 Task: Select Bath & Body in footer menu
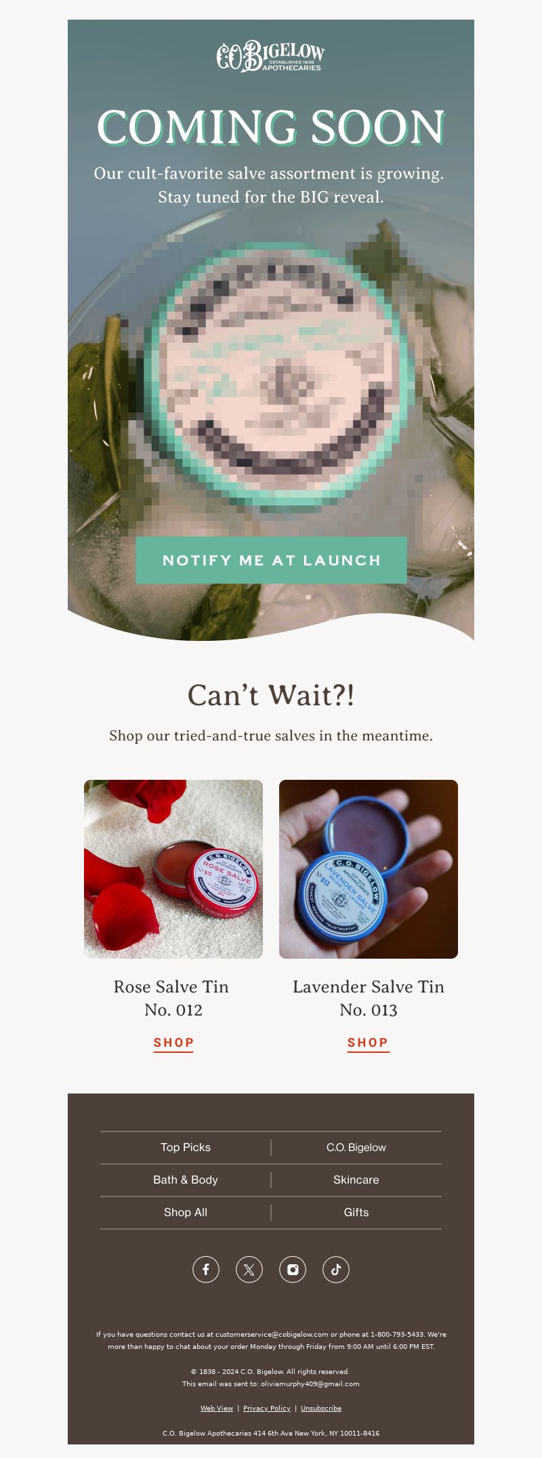coord(186,1180)
